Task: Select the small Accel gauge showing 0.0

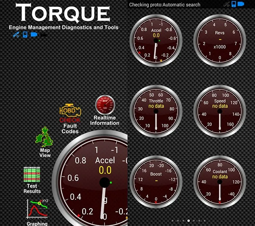Action: [x=156, y=41]
